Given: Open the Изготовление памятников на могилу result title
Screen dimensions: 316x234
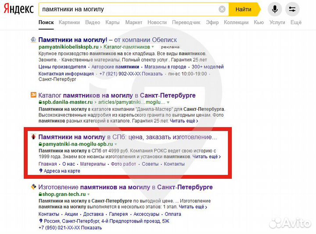Looking at the screenshot, I should click(x=126, y=187).
